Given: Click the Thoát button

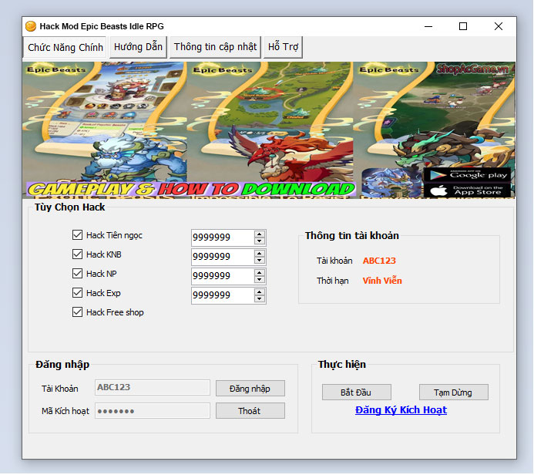Looking at the screenshot, I should [250, 410].
